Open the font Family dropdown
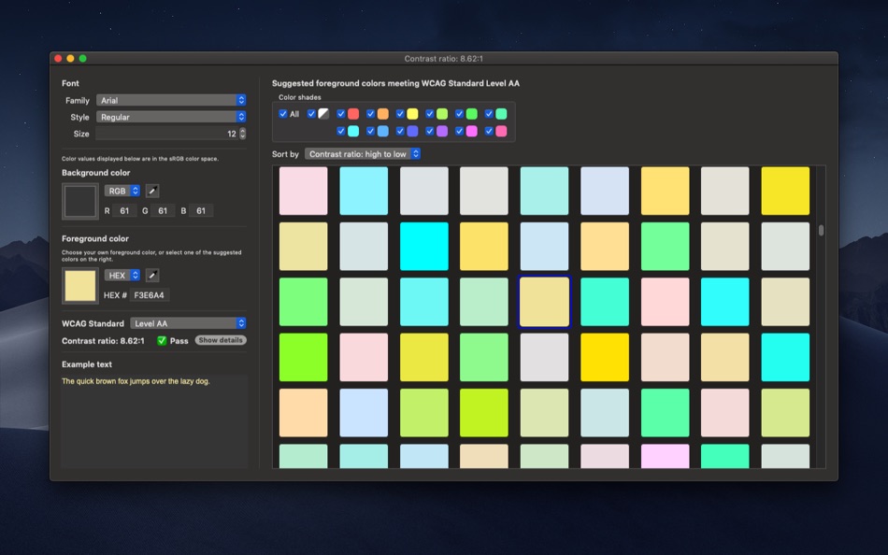The width and height of the screenshot is (888, 555). click(x=171, y=100)
